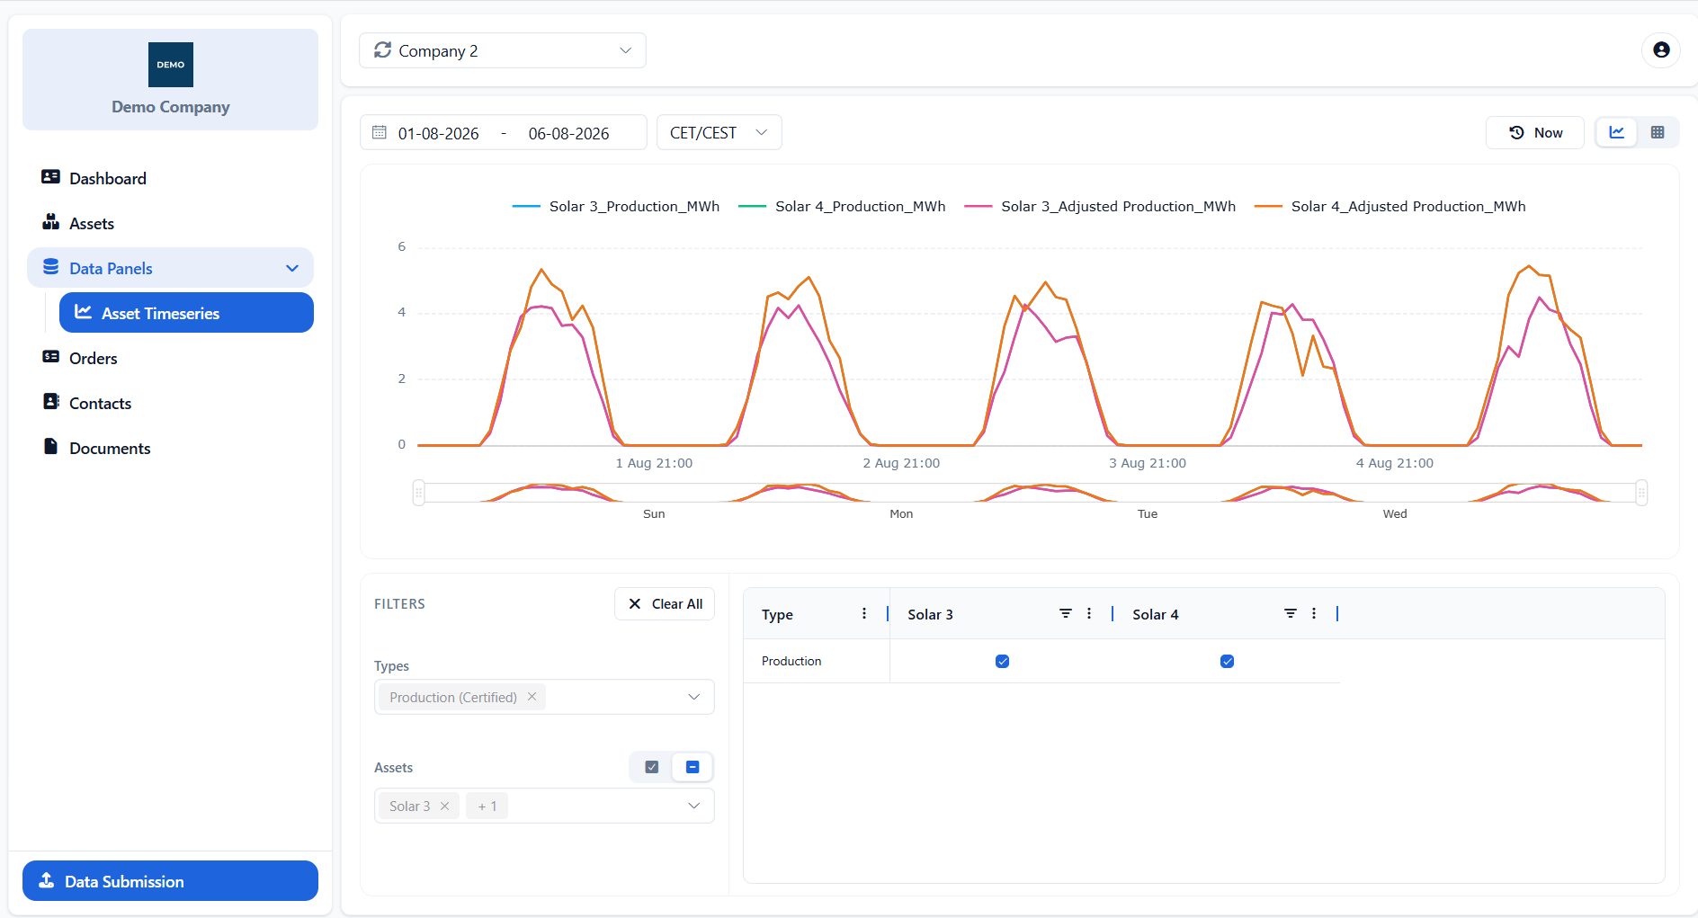
Task: Collapse the Data Panels chevron
Action: (x=292, y=268)
